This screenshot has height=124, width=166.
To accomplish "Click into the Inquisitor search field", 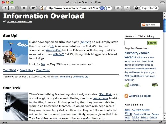I will 148,8.
